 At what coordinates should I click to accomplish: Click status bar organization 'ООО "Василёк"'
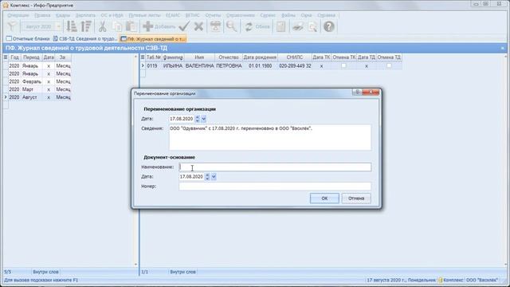[481, 280]
